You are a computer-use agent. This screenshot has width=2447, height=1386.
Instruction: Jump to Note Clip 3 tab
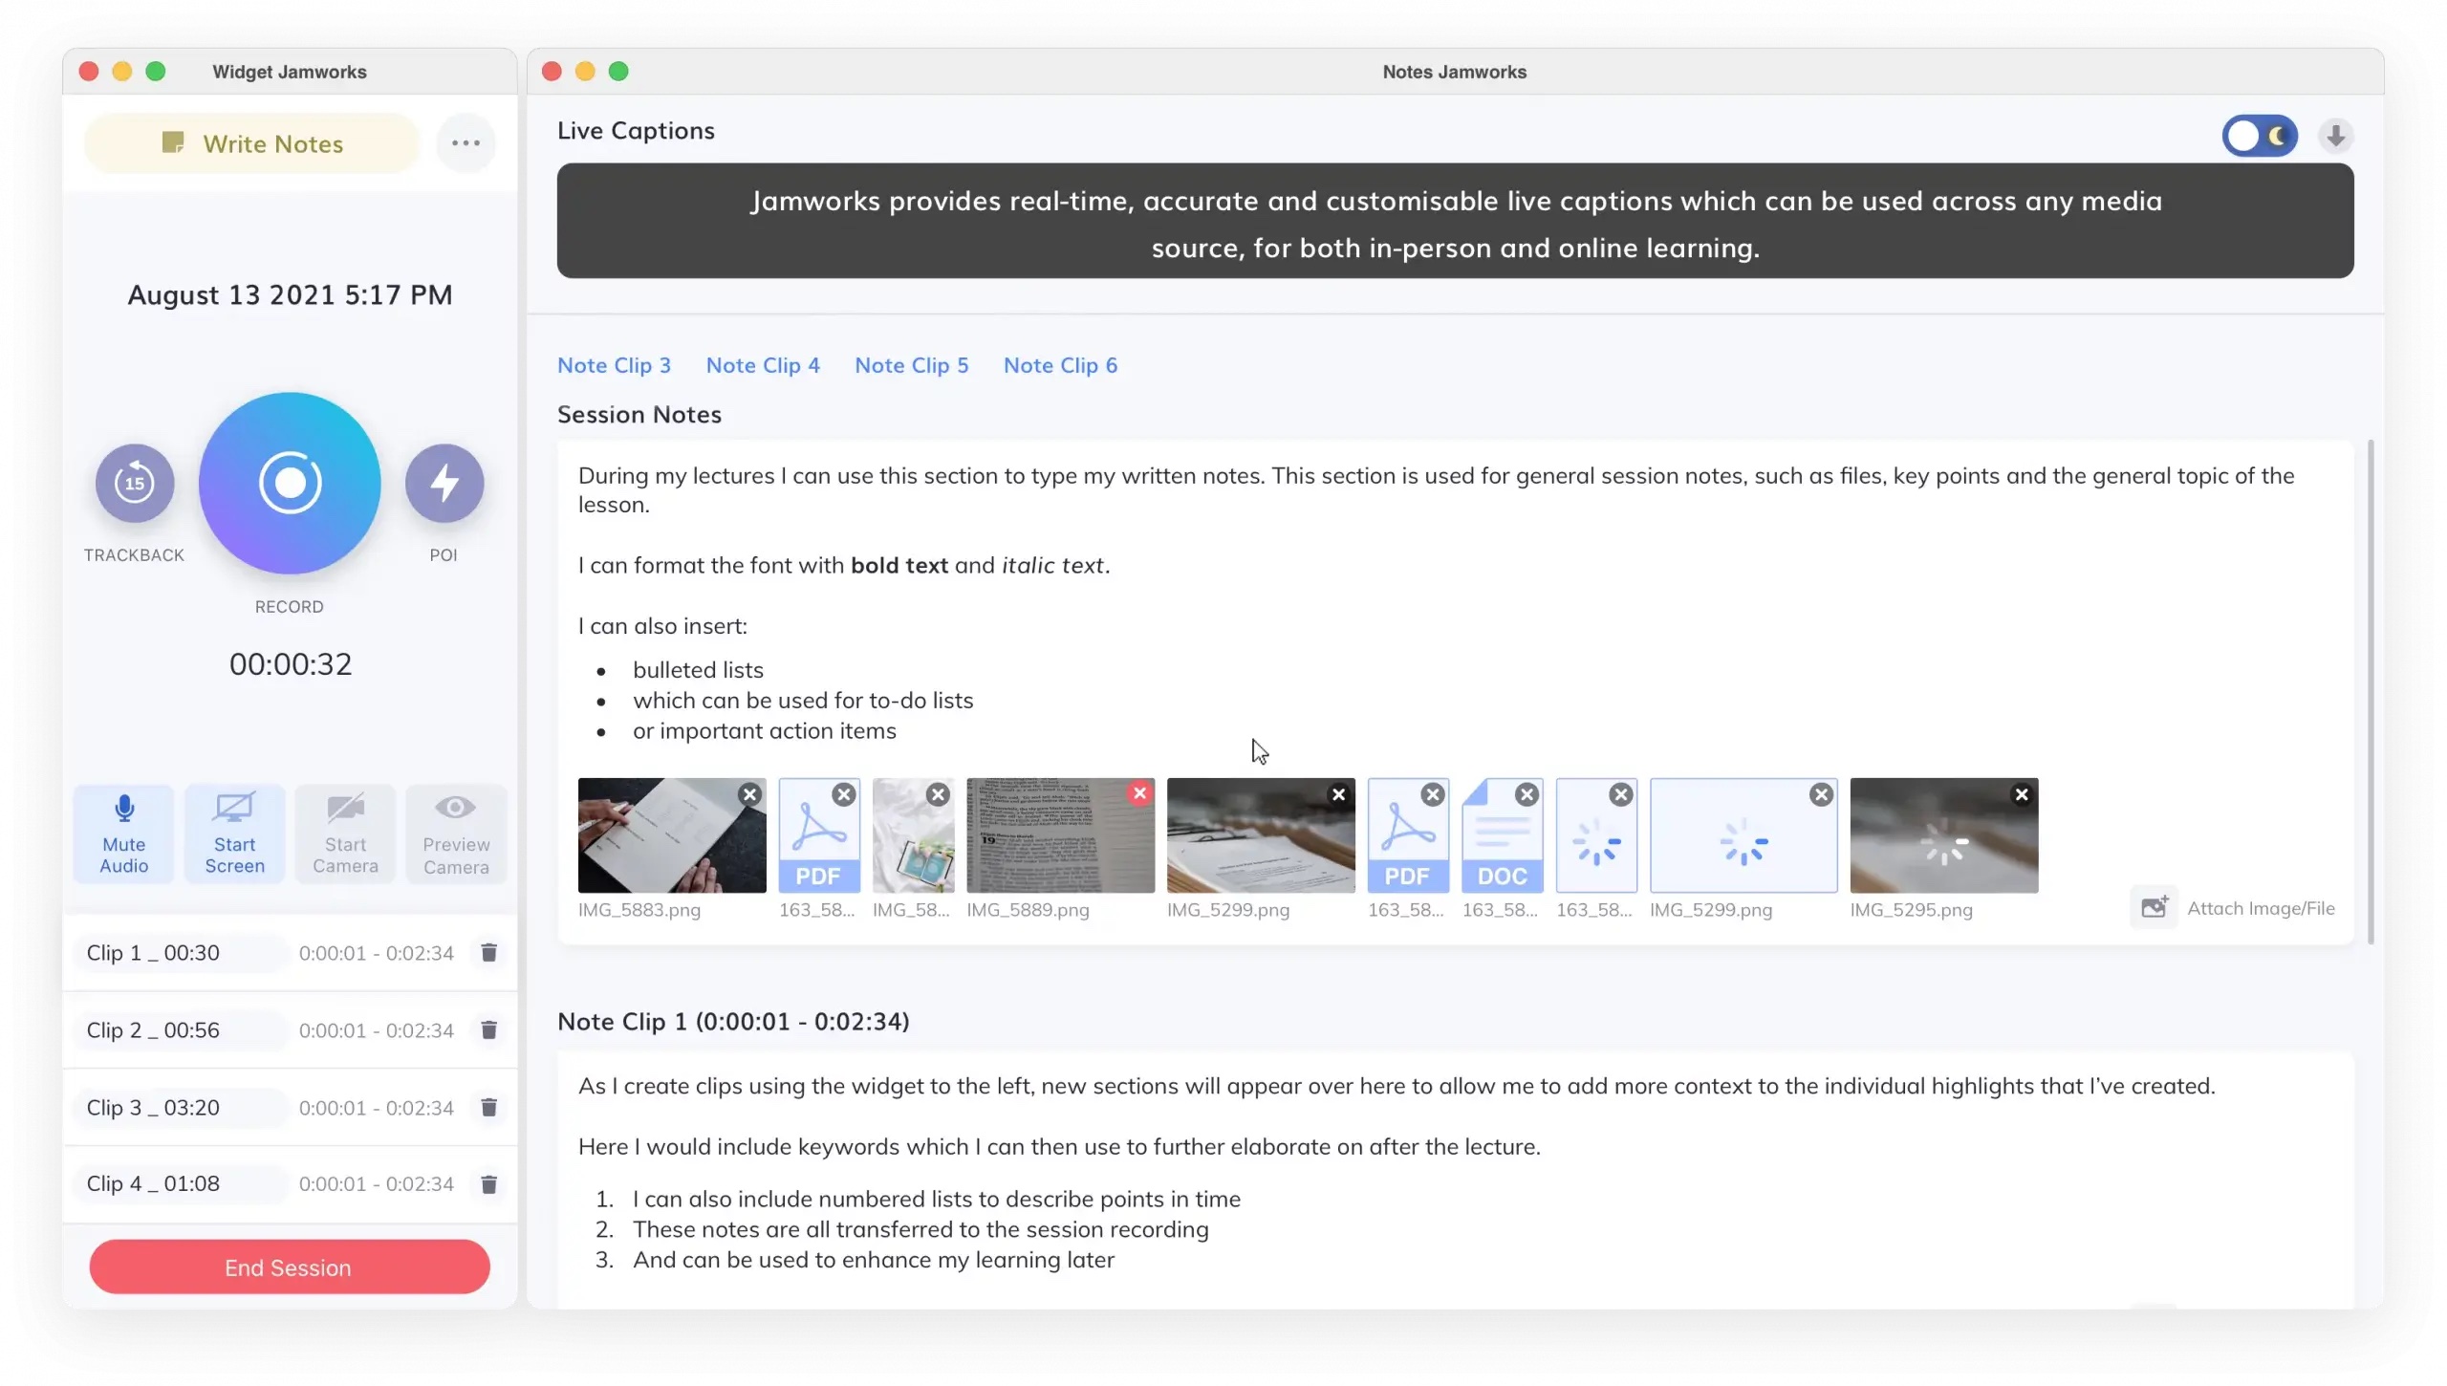[x=614, y=365]
